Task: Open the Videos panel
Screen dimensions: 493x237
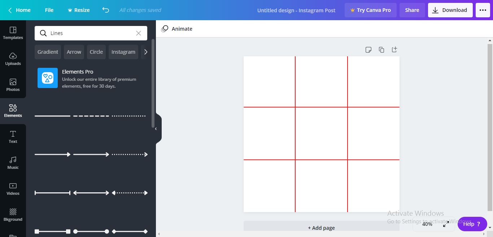Action: coord(13,189)
